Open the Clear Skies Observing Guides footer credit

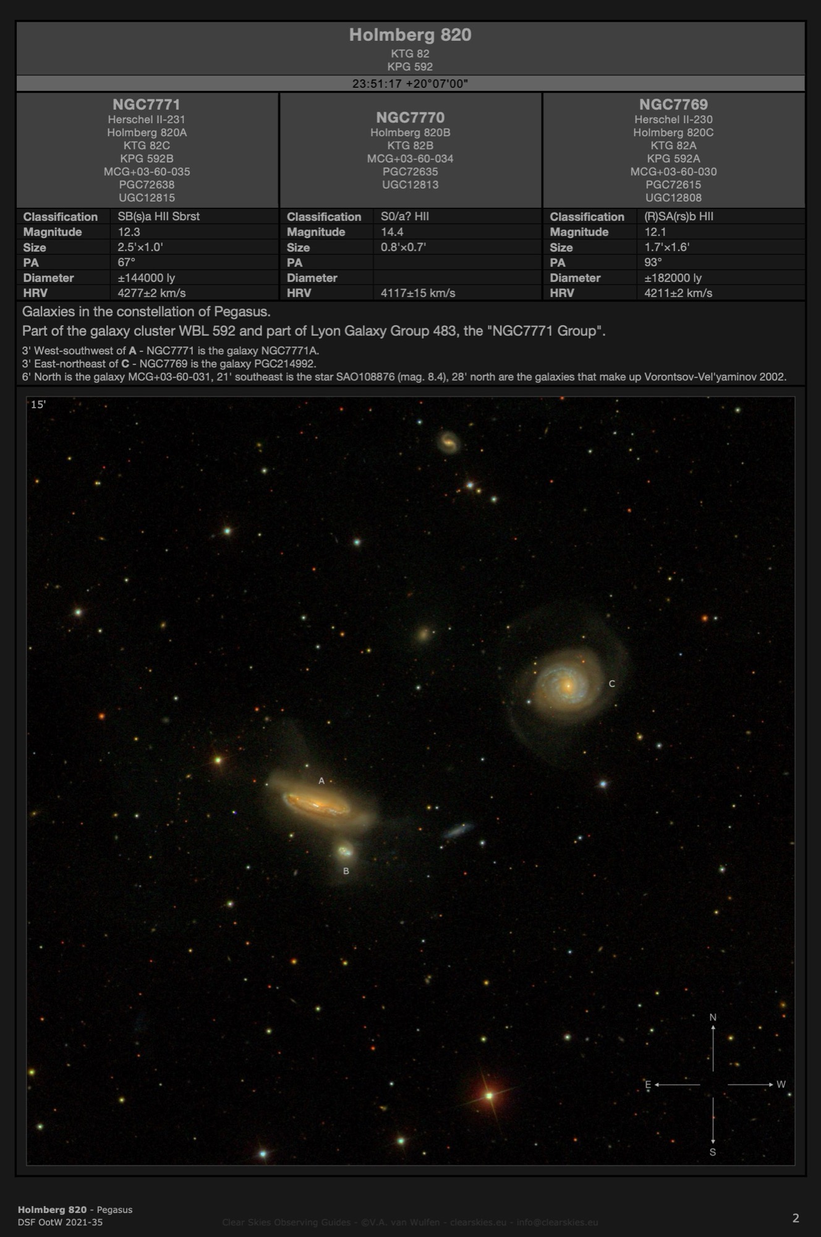pos(410,1222)
